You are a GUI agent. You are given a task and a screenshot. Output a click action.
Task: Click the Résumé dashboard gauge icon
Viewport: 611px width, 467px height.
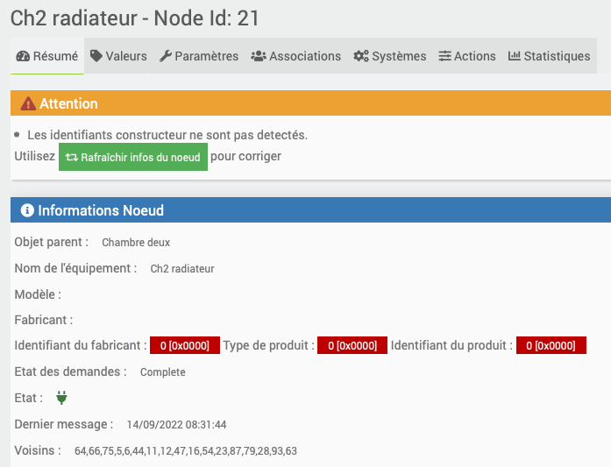(23, 56)
